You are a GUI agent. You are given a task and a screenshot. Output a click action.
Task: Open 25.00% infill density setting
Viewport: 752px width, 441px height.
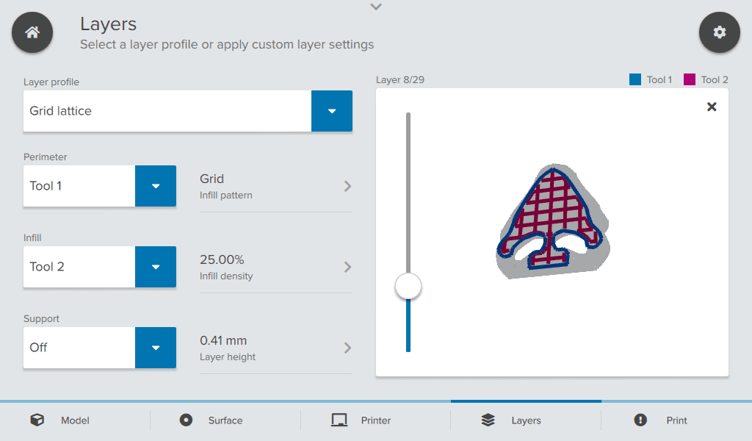275,267
